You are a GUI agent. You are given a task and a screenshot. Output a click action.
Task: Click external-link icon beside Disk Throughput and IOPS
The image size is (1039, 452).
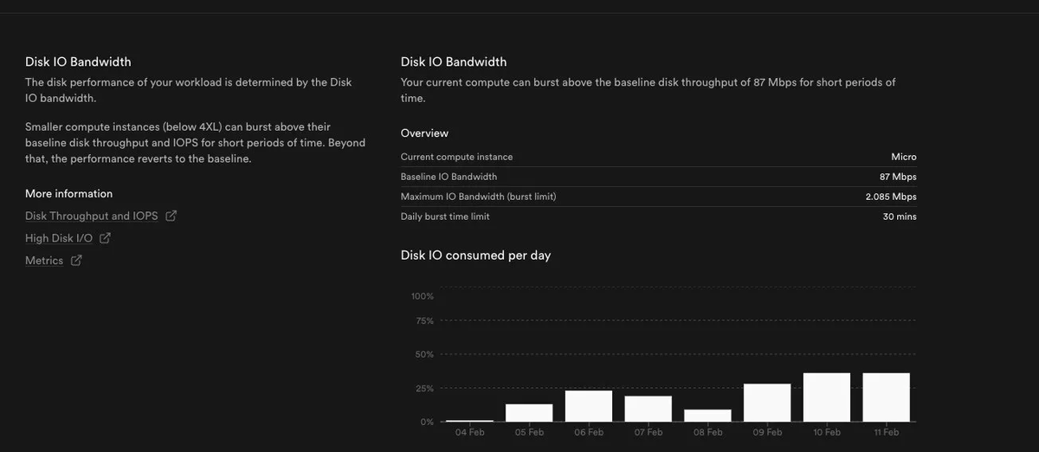(x=171, y=216)
